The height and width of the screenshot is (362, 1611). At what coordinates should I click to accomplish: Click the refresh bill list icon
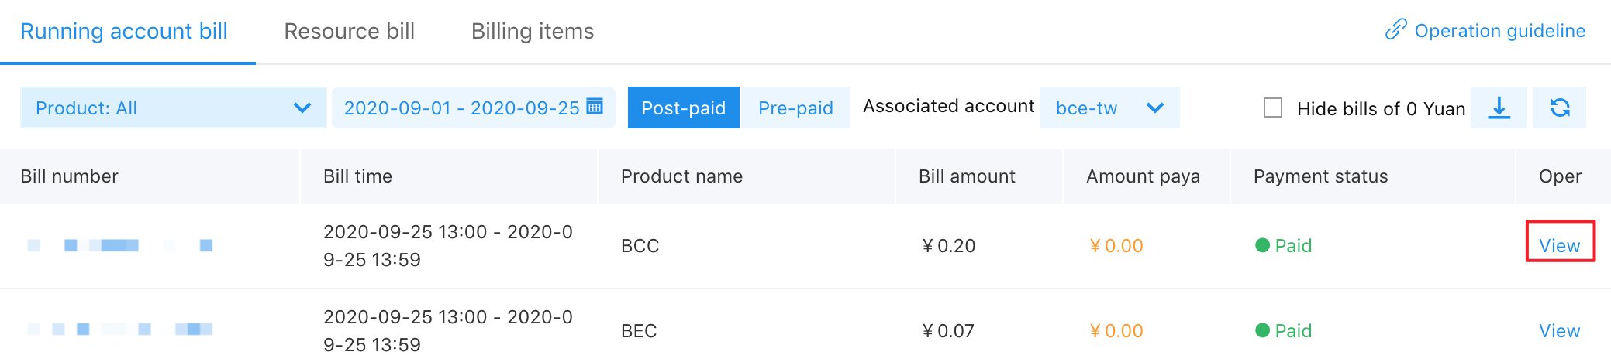point(1560,108)
